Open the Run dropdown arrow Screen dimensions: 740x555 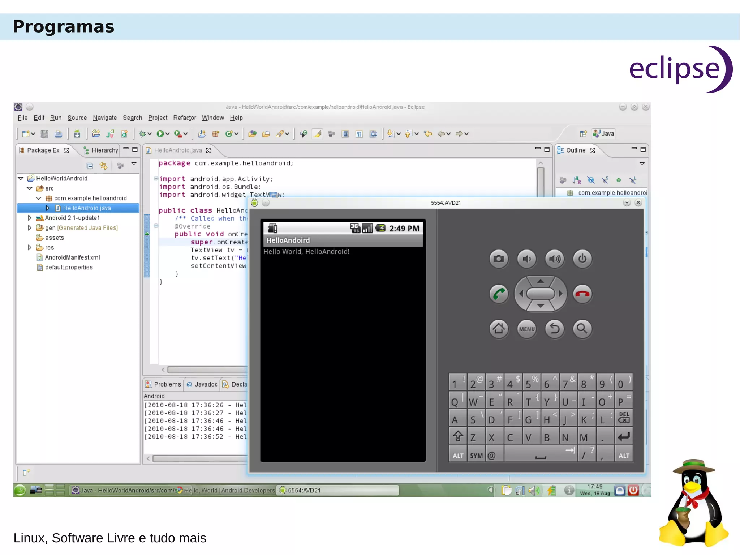click(168, 134)
